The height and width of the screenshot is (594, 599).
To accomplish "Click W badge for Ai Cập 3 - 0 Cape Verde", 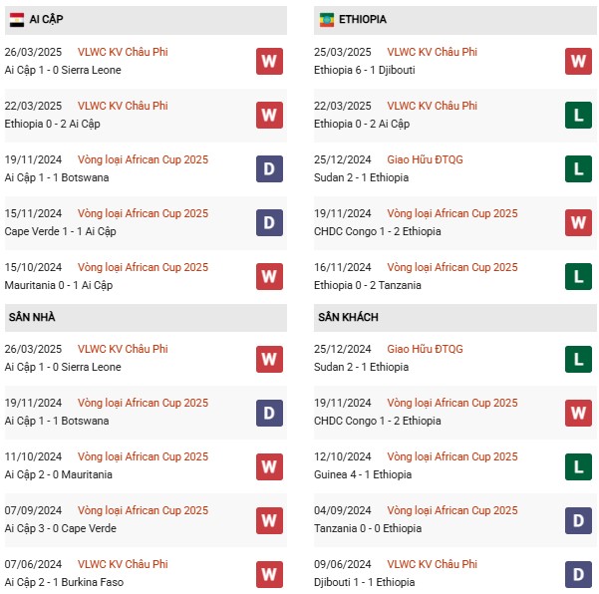I will pyautogui.click(x=268, y=519).
